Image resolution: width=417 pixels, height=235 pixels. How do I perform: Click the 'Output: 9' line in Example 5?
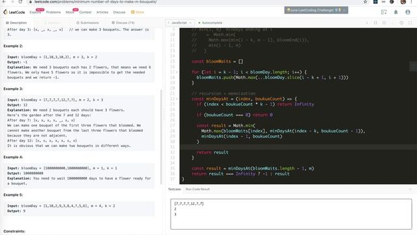(16, 211)
